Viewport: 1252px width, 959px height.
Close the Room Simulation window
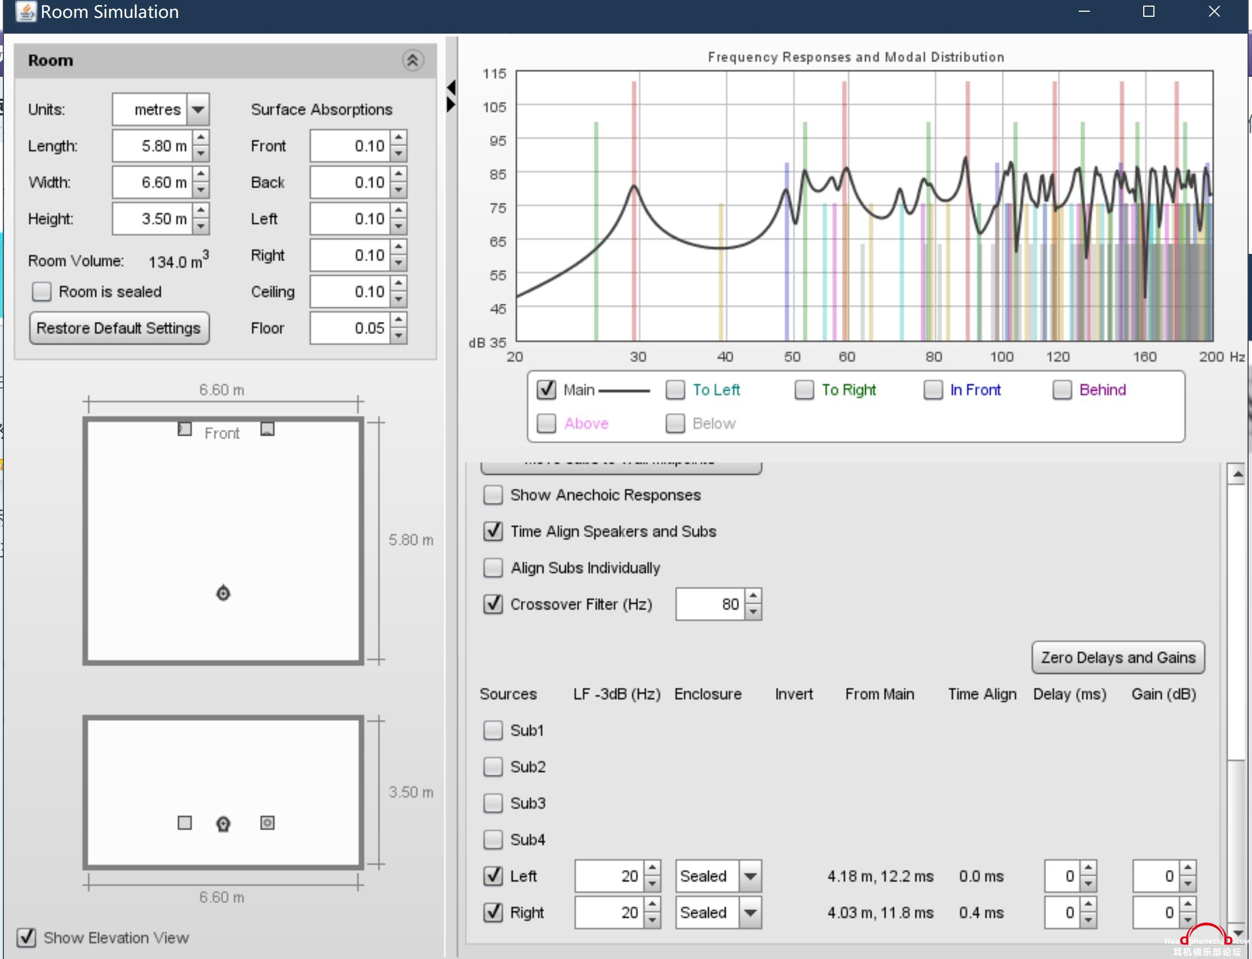pos(1214,11)
